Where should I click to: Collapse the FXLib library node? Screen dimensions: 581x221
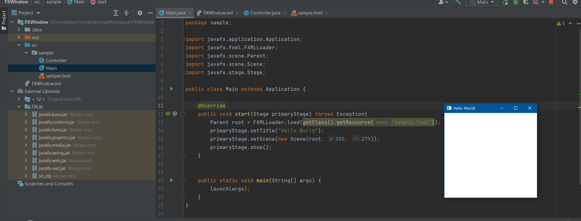pyautogui.click(x=19, y=107)
